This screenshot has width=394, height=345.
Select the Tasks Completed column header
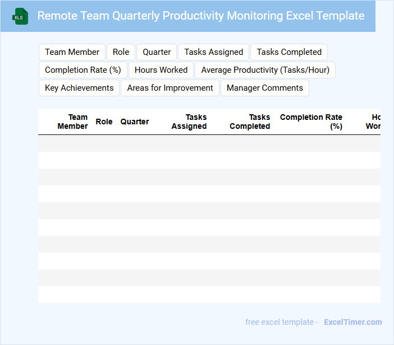coord(250,122)
